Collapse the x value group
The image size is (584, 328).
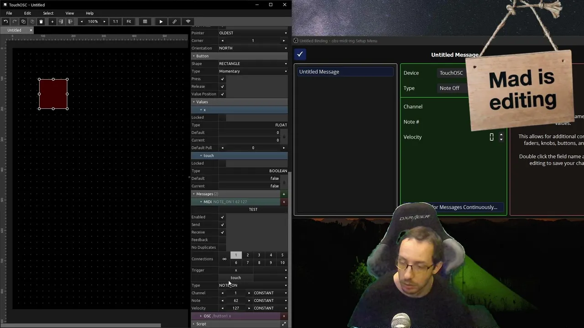[x=201, y=110]
